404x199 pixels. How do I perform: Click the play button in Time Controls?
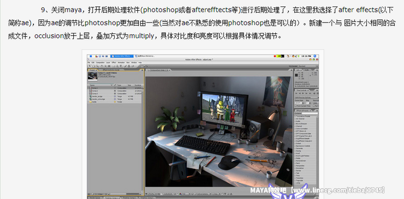303,93
